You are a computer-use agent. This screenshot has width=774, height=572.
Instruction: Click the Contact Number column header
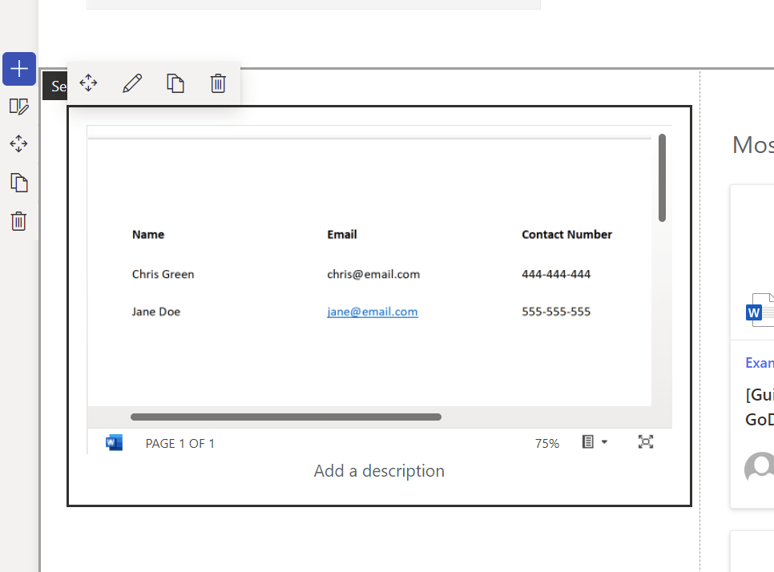click(566, 235)
